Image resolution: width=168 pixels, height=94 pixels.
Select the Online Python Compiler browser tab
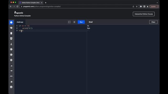(x=31, y=3)
